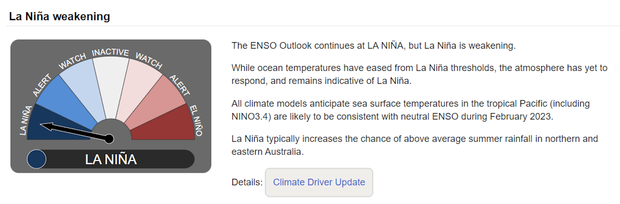Click the "ENSO Outlook continues" sentence

[x=373, y=46]
